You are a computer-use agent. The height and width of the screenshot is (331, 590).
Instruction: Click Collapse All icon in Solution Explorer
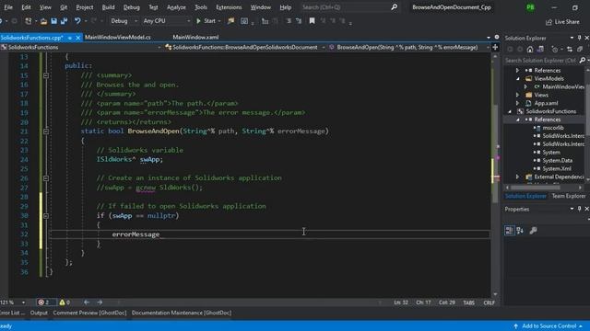[580, 49]
